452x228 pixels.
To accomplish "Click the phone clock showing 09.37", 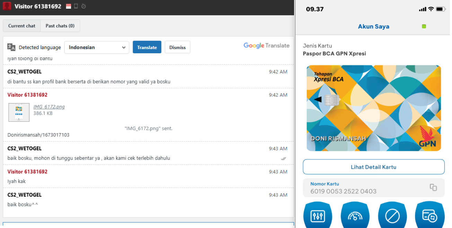I will click(x=314, y=9).
